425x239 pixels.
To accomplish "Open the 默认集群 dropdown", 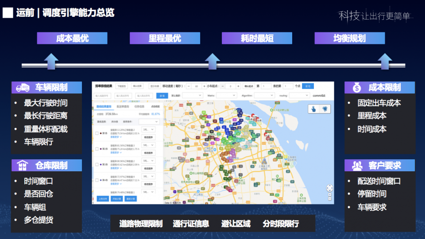I will [193, 96].
